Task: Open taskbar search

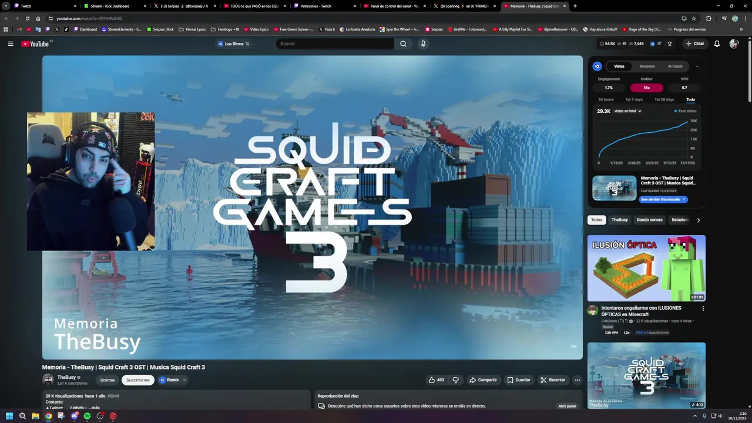Action: (x=22, y=416)
